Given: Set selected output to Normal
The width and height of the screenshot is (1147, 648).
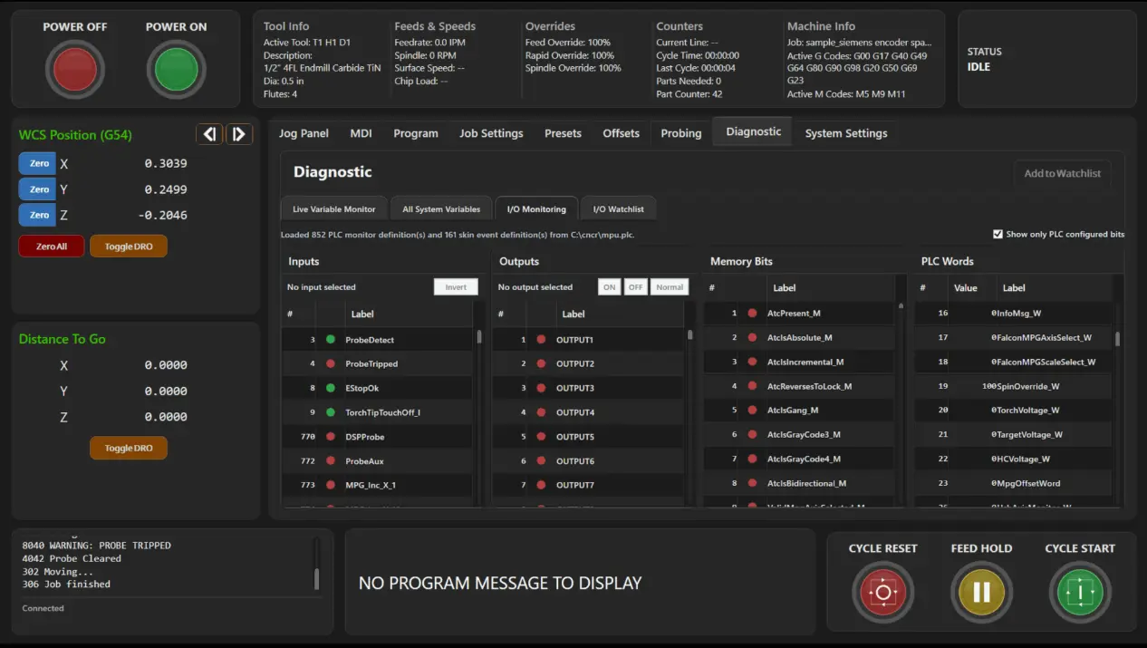Looking at the screenshot, I should point(670,287).
